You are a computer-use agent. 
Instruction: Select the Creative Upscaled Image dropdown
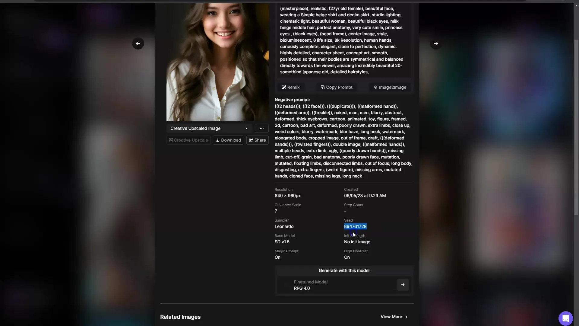245,128
